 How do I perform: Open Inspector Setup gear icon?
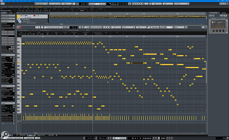coord(14,123)
